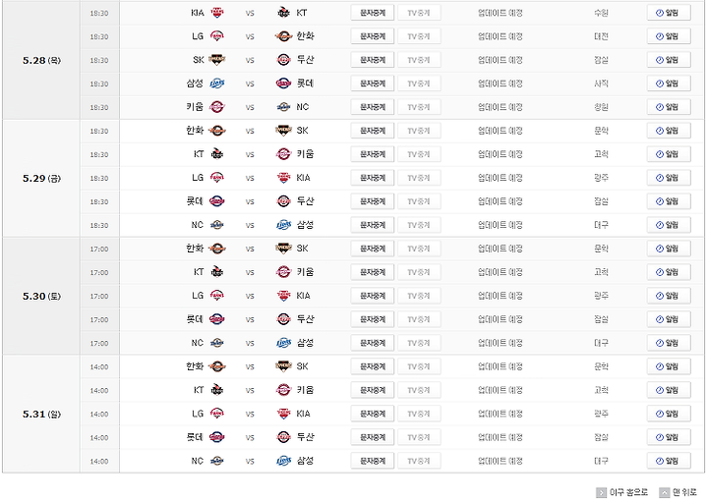
Task: Set 알림 for the 5.31 대구 game
Action: (669, 461)
